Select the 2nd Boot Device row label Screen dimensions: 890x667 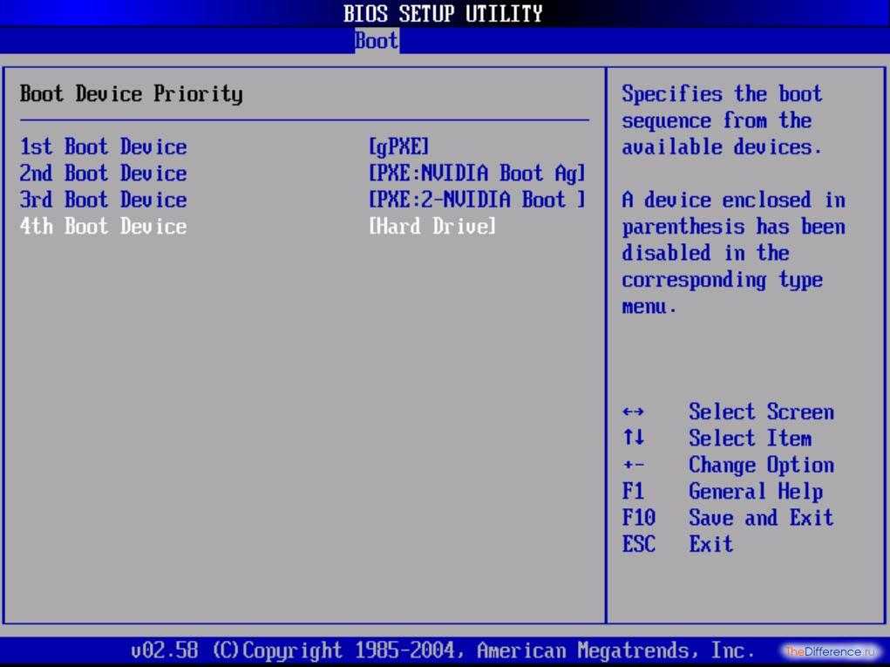[x=104, y=174]
